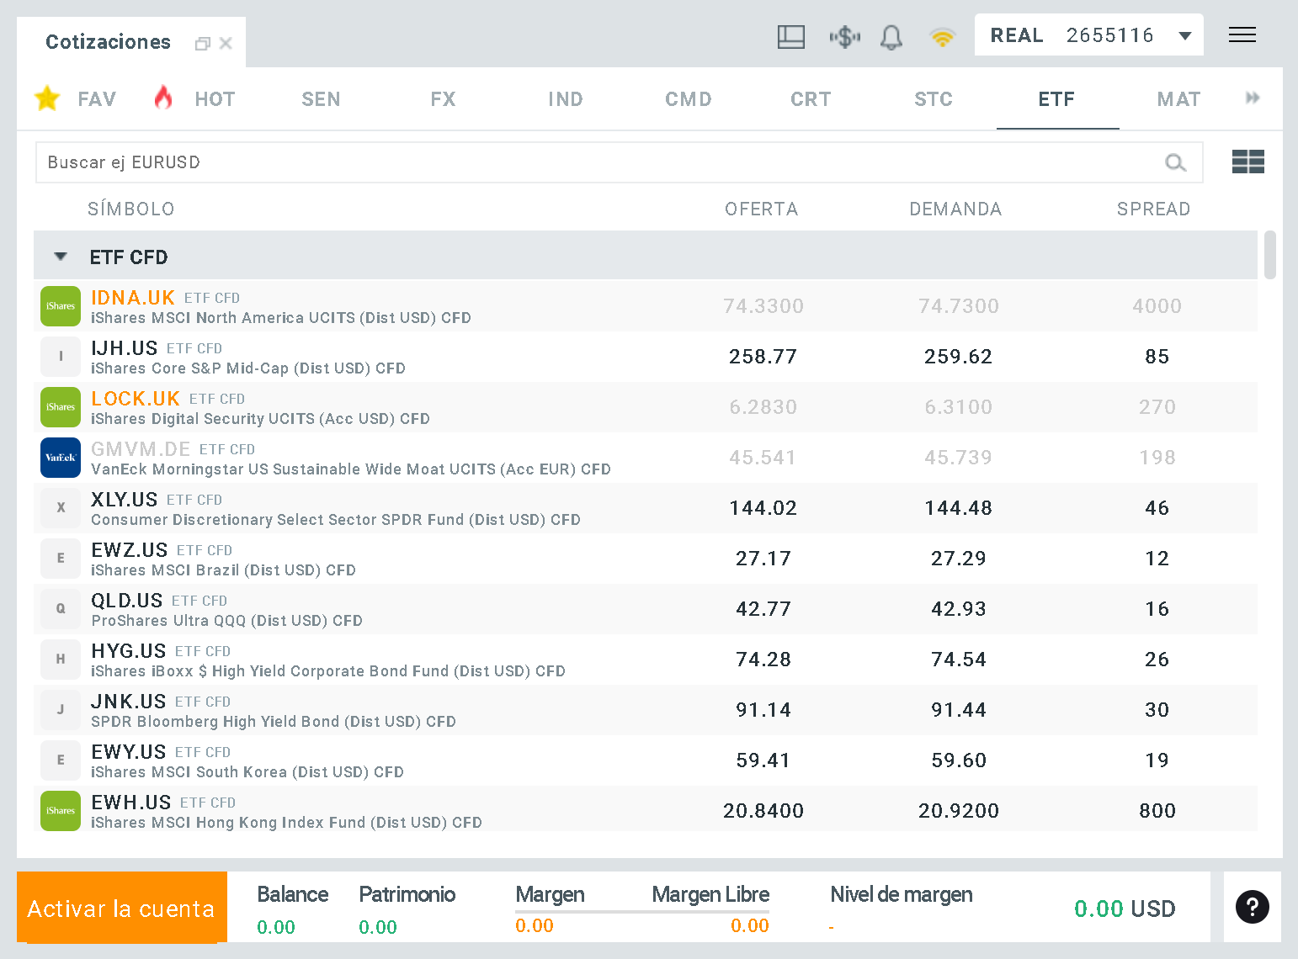The image size is (1298, 959).
Task: Open the notifications bell
Action: pos(891,37)
